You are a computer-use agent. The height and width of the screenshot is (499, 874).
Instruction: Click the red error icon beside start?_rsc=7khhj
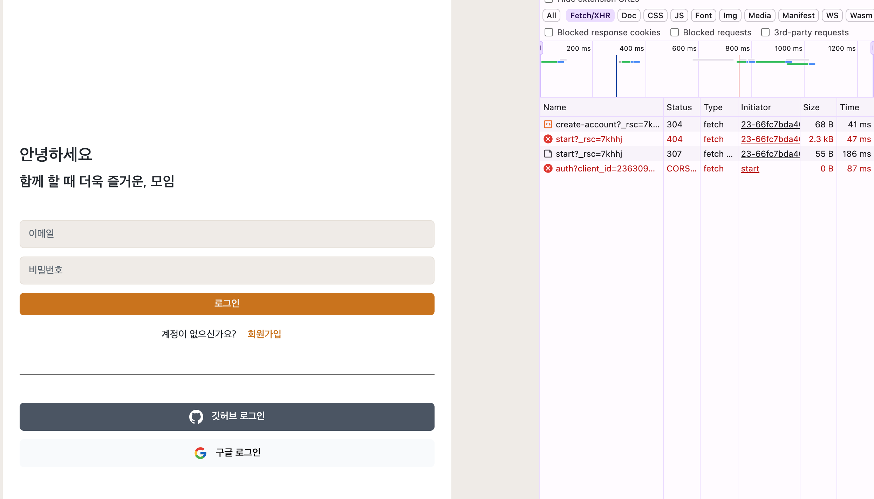[548, 139]
